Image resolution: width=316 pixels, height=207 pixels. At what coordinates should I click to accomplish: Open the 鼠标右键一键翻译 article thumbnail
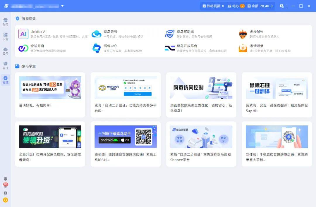click(x=277, y=88)
